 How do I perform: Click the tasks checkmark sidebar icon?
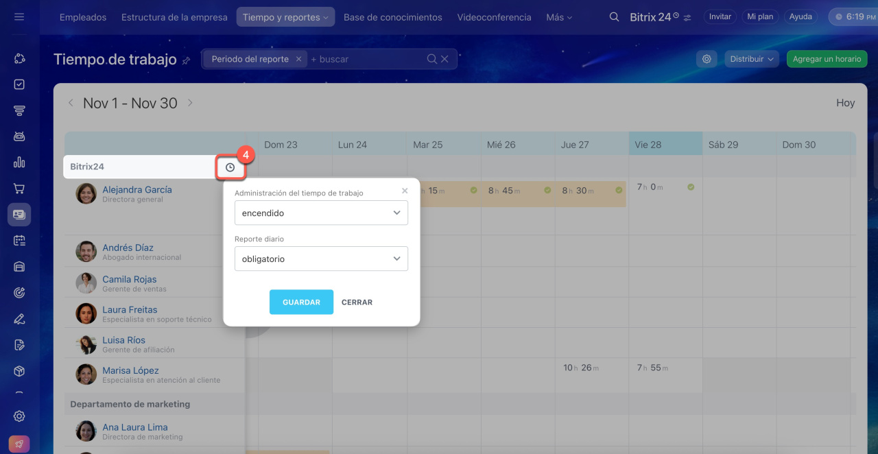point(19,84)
